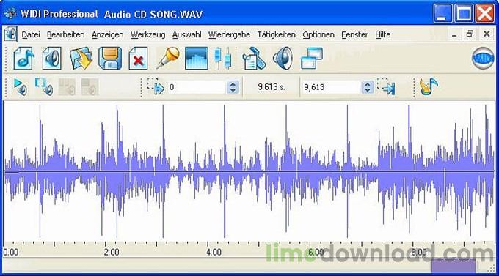Open the Optionen menu
The image size is (499, 276).
tap(318, 34)
